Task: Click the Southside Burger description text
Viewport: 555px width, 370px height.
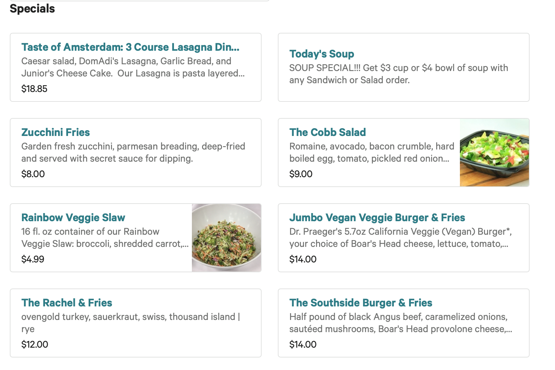Action: click(x=400, y=323)
